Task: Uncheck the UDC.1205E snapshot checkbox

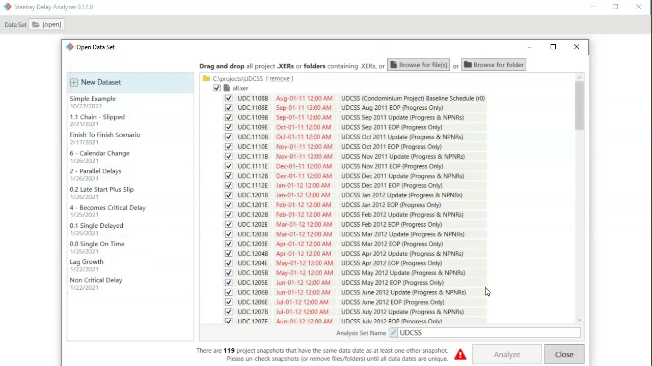Action: pyautogui.click(x=229, y=283)
